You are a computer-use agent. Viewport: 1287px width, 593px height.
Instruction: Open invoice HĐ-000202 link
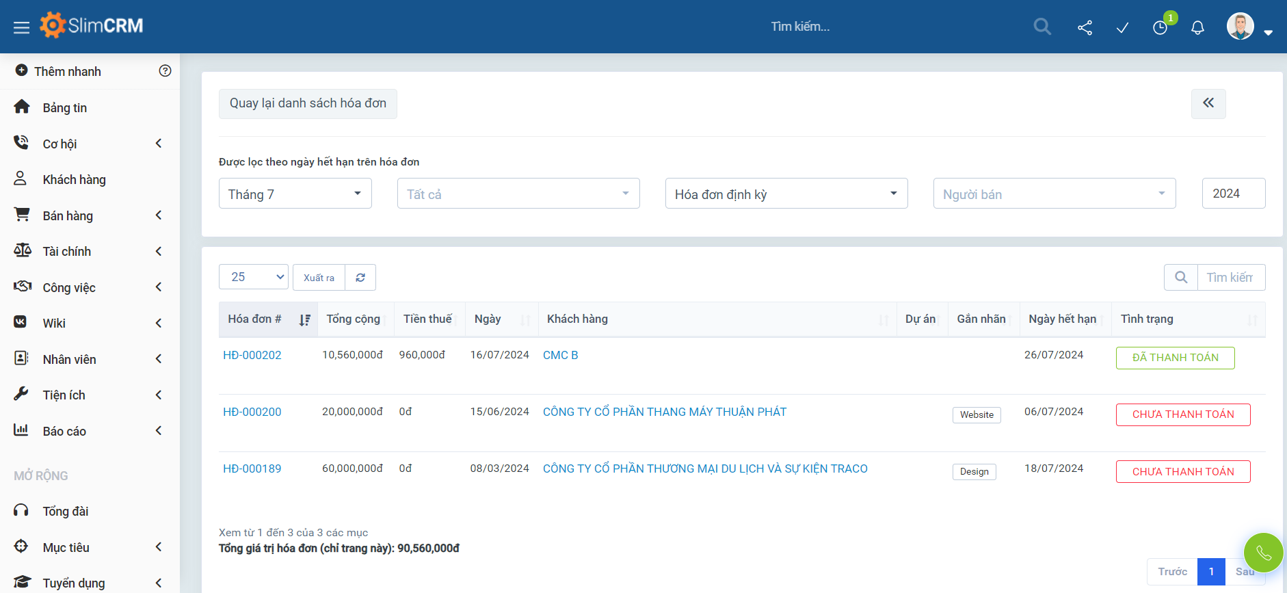tap(252, 355)
